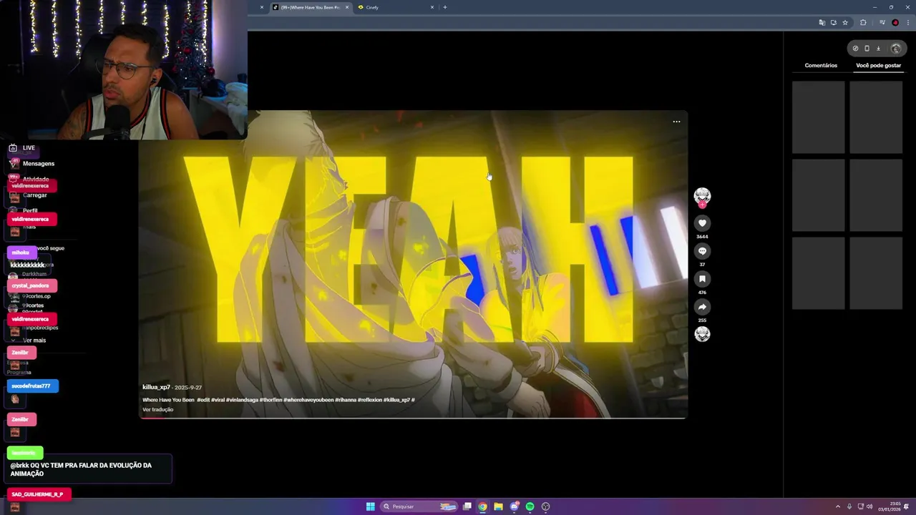Like the video with the heart icon

coord(702,223)
